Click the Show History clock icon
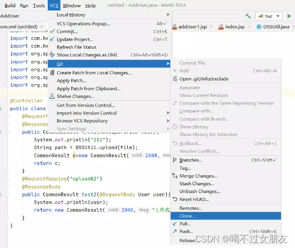The height and width of the screenshot is (248, 295). (175, 126)
